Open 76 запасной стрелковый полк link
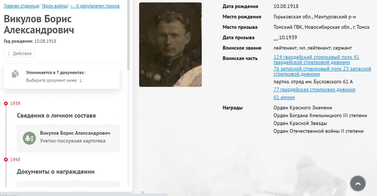 (x=322, y=71)
